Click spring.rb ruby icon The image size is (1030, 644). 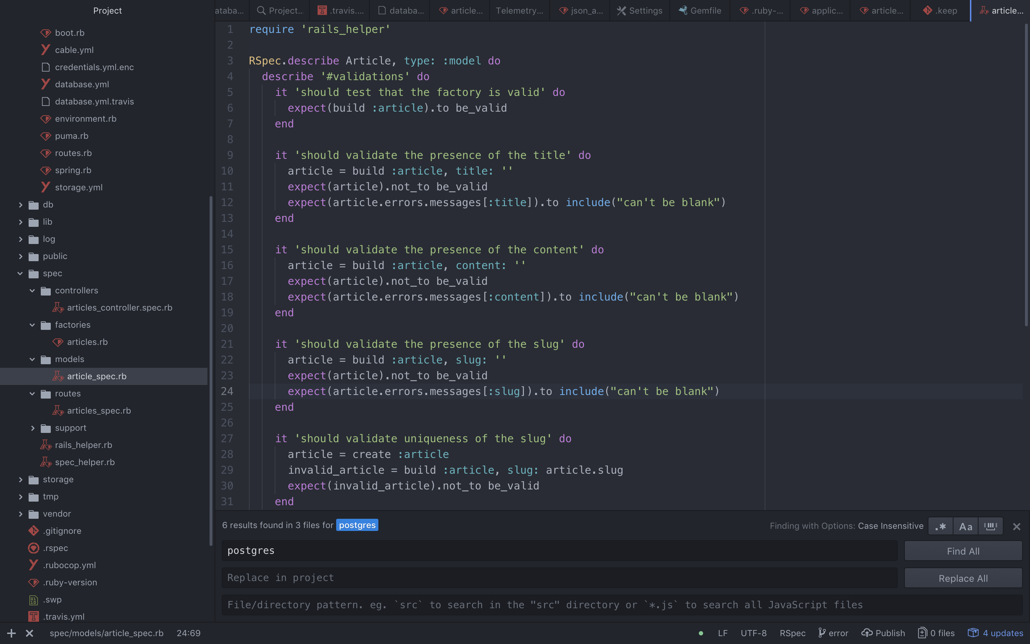(x=45, y=170)
